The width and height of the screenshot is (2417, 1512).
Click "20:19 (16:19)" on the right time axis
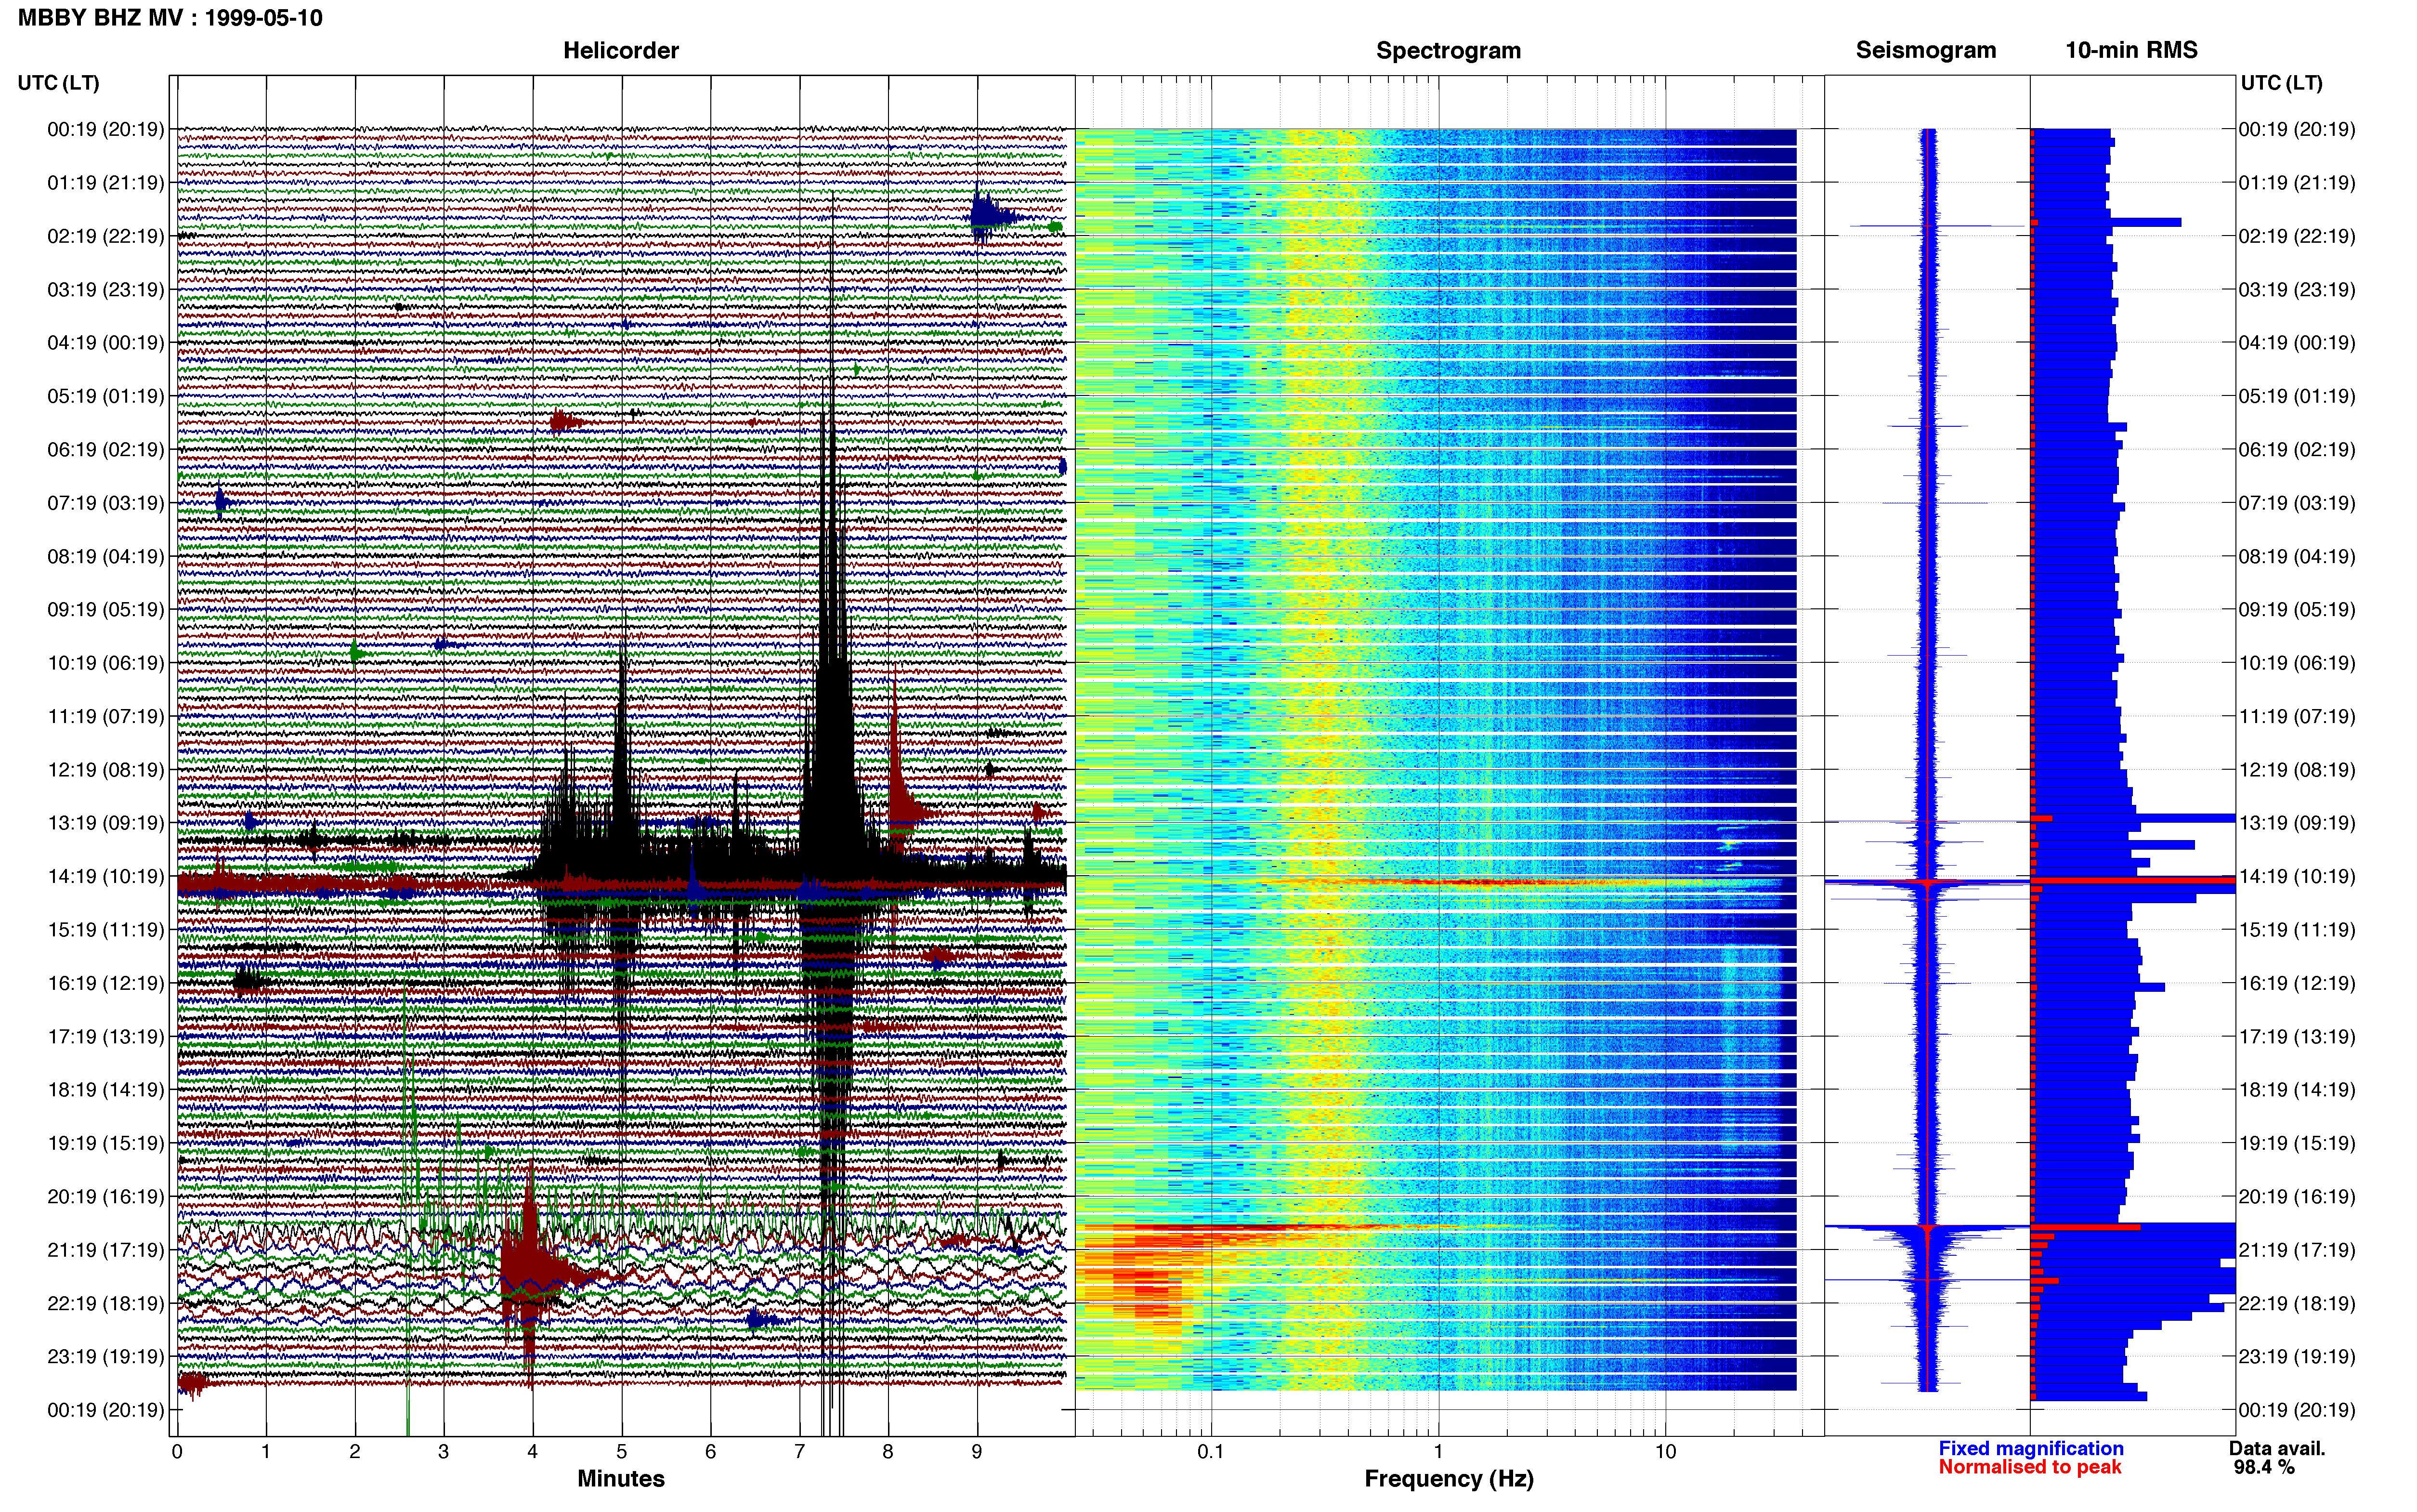click(2297, 1197)
